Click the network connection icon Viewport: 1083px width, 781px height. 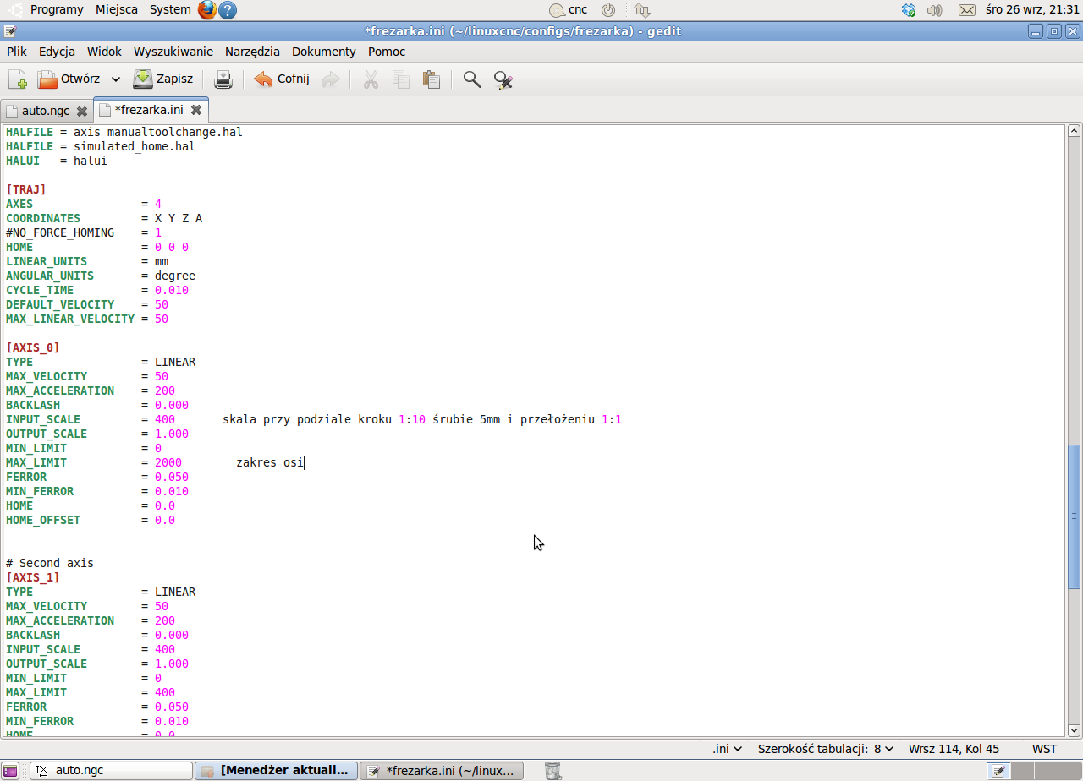click(x=641, y=10)
